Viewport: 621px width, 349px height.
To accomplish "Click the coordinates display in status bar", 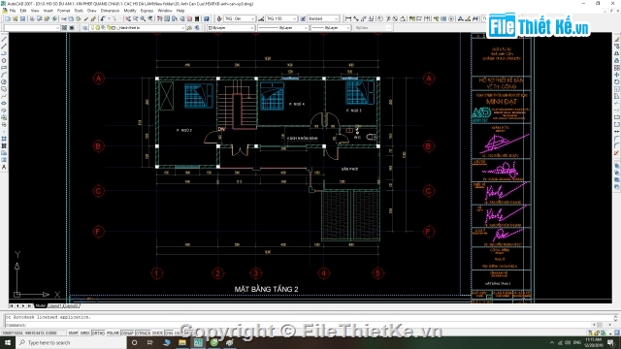I will [x=33, y=333].
